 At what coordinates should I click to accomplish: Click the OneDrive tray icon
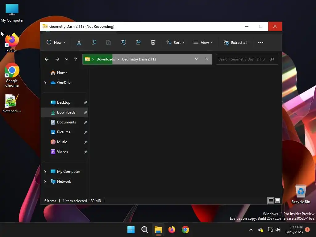tap(261, 230)
